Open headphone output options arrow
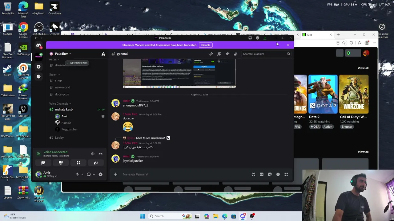 click(94, 174)
